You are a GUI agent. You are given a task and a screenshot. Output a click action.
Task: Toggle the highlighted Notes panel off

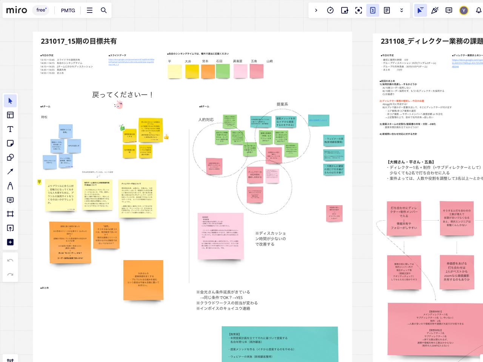pyautogui.click(x=372, y=10)
